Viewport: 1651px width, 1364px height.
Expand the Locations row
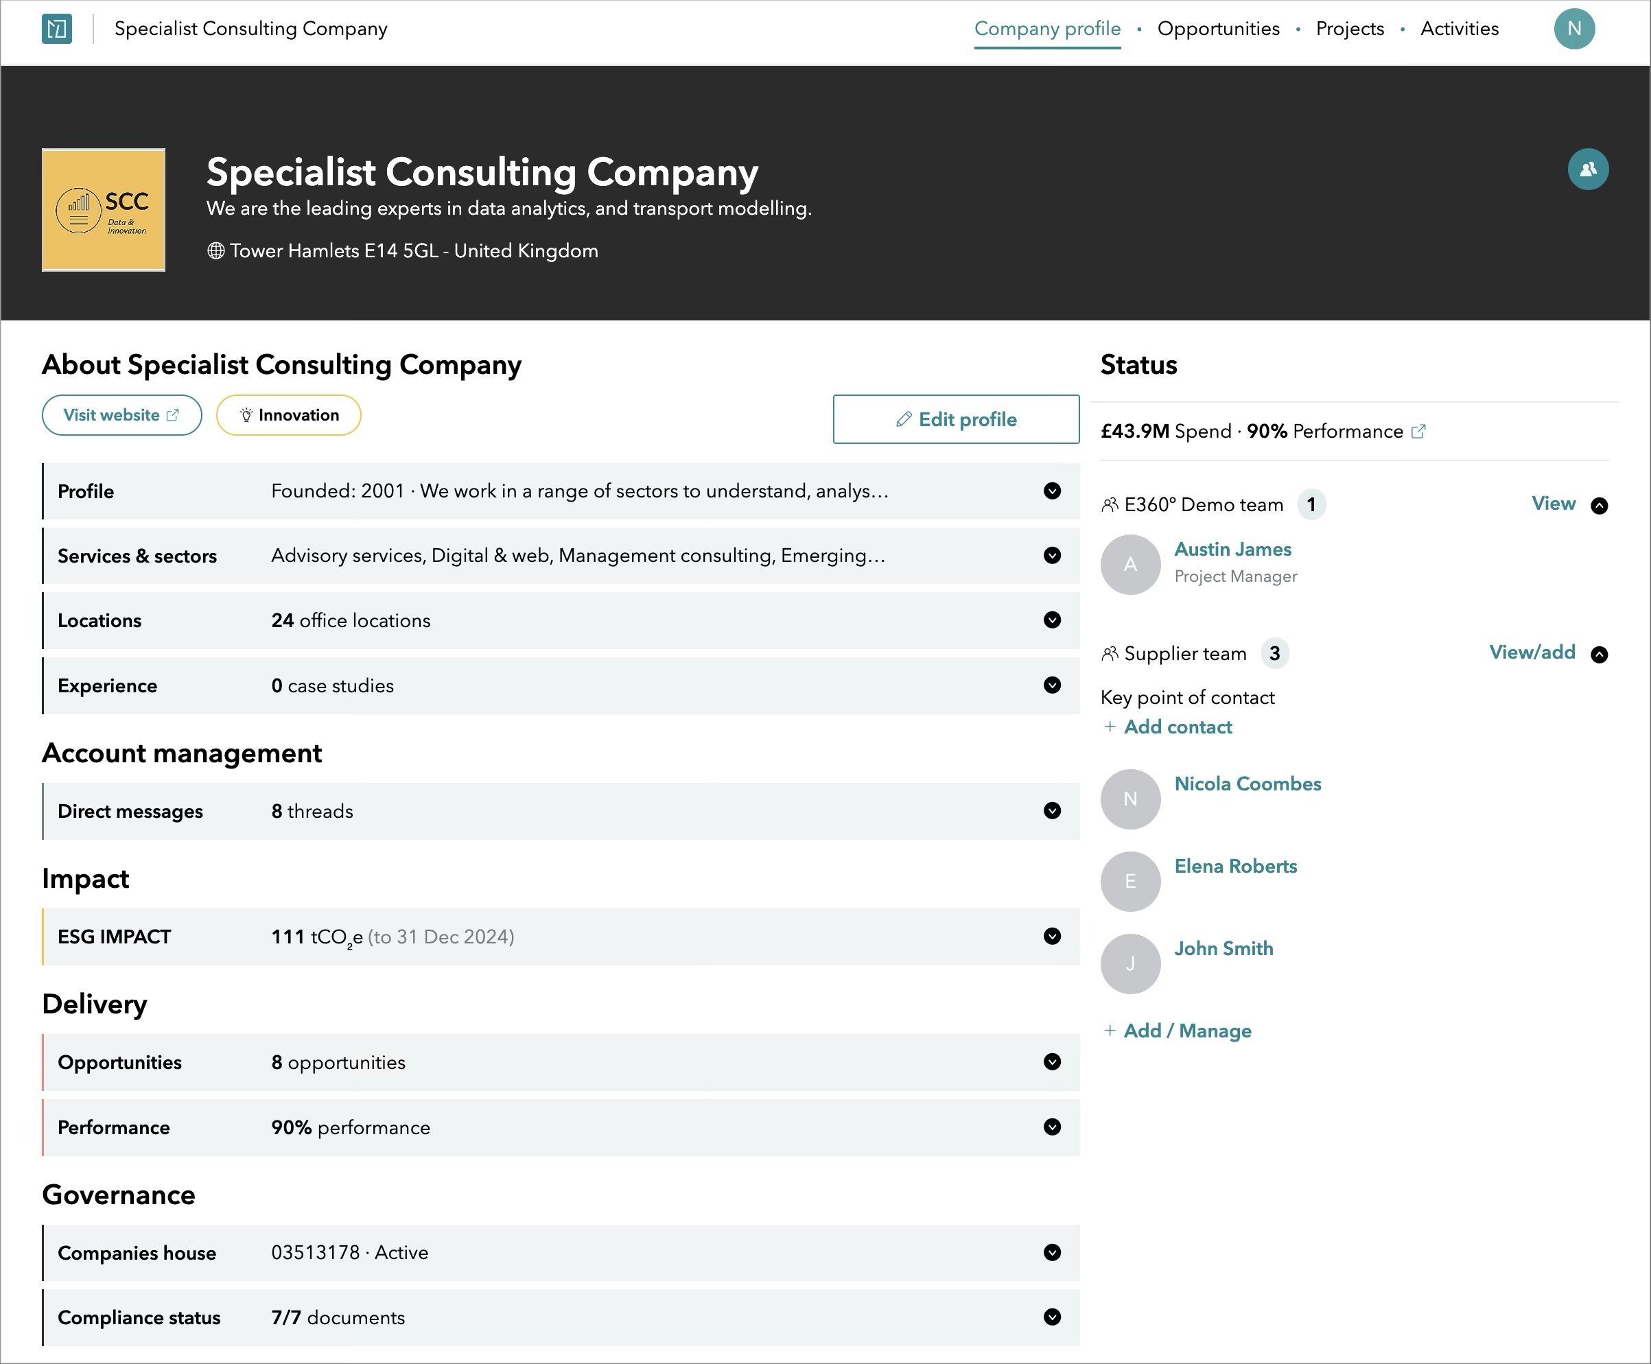click(x=1052, y=620)
